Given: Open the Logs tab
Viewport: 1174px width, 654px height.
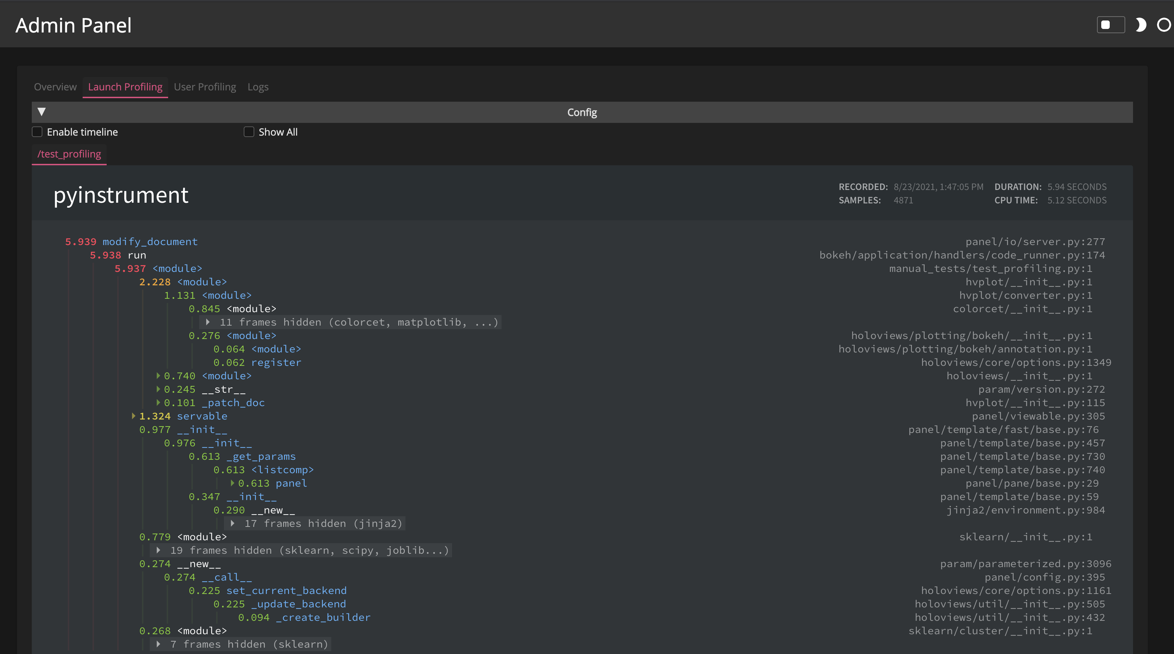Looking at the screenshot, I should coord(258,86).
